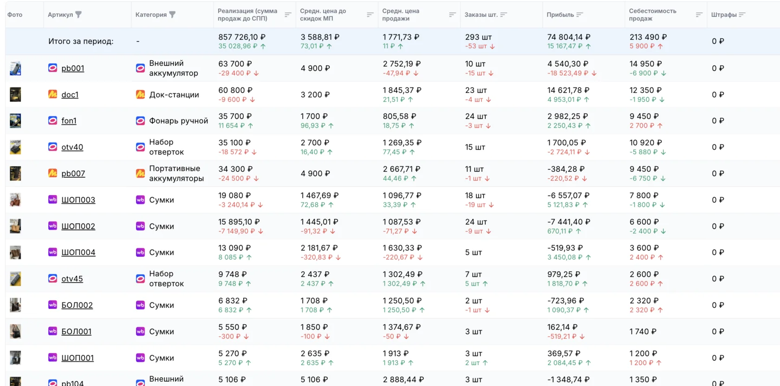Sort by Средн. цена продажи icon
780x386 pixels.
pyautogui.click(x=452, y=14)
